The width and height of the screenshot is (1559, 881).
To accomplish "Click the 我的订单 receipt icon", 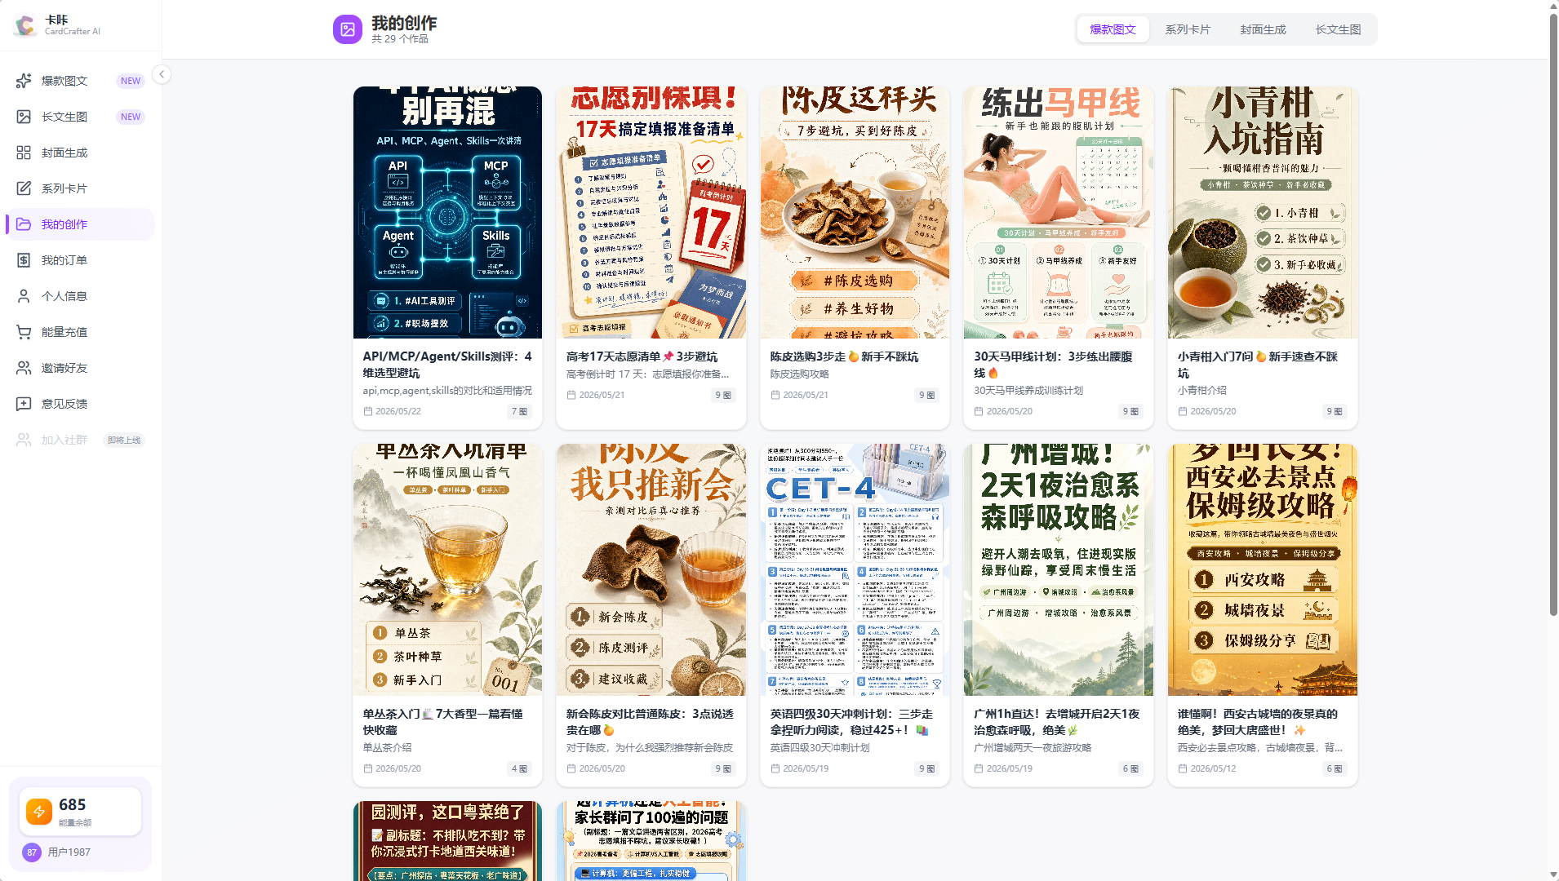I will pos(24,260).
